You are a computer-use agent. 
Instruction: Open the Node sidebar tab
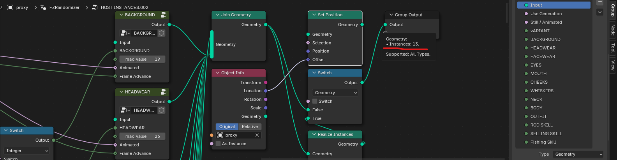point(613,30)
